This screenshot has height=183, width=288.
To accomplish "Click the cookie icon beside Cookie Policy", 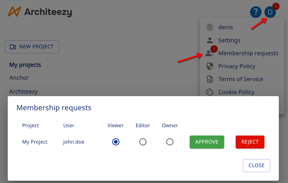I will point(210,92).
